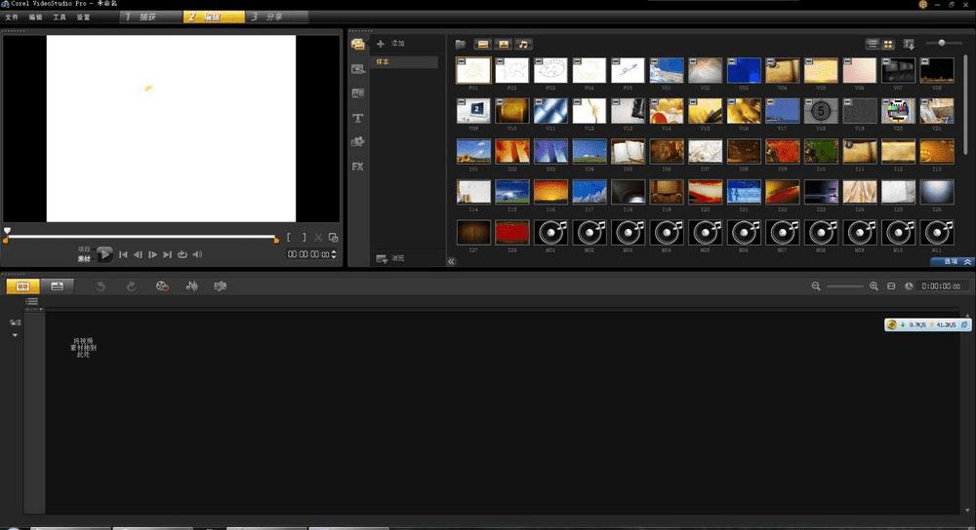
Task: Open the FX filter library
Action: (x=358, y=167)
